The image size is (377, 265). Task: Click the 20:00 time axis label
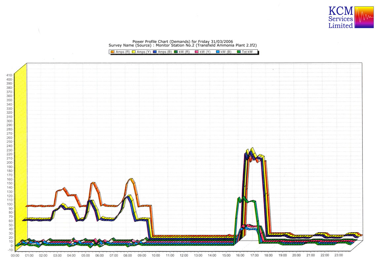pyautogui.click(x=296, y=256)
